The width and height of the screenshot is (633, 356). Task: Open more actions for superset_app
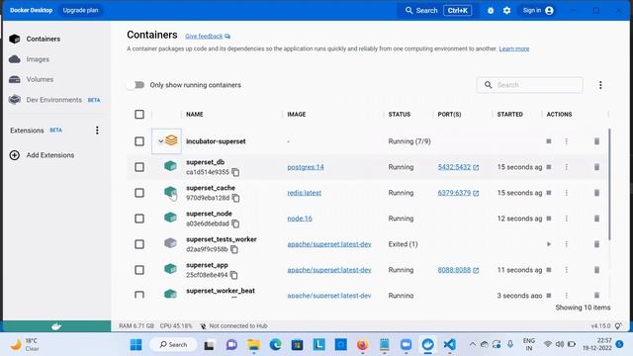click(567, 270)
